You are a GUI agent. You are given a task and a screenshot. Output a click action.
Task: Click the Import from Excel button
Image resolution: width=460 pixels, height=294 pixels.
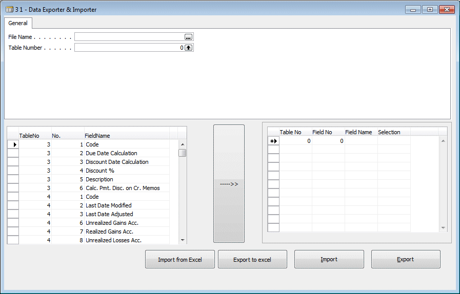tap(180, 259)
